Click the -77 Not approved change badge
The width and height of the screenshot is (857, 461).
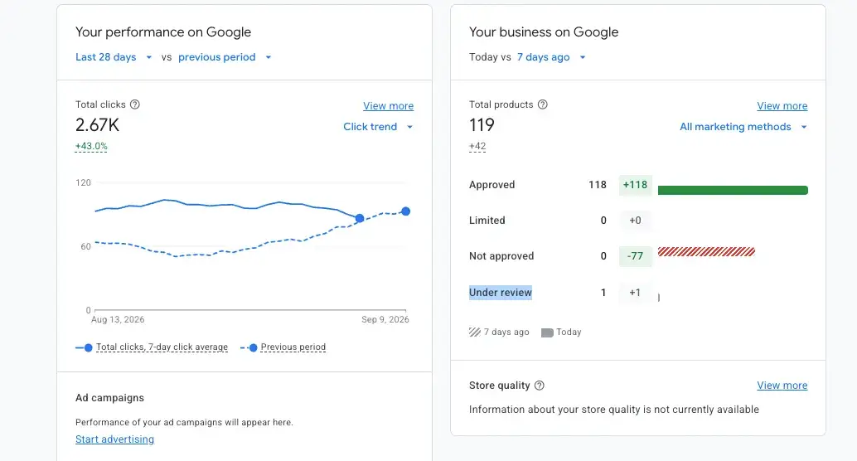coord(635,256)
